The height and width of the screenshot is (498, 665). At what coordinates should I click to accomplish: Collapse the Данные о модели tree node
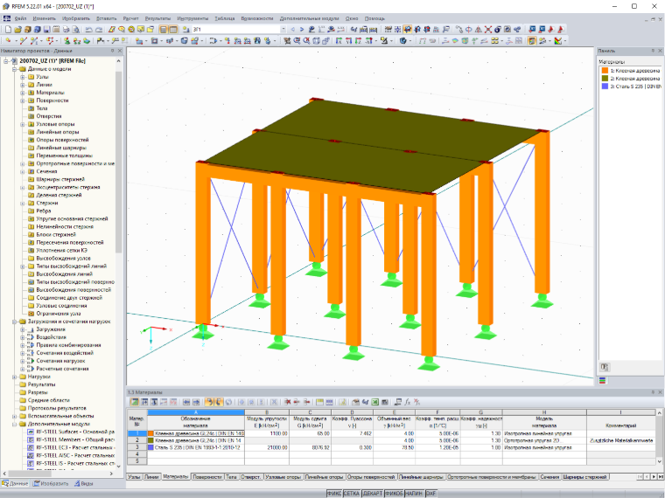click(x=14, y=69)
